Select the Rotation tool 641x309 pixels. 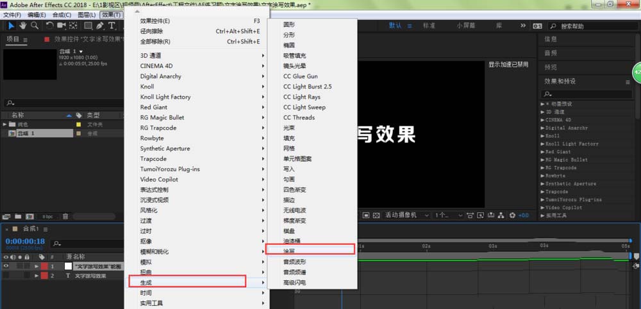click(x=49, y=26)
